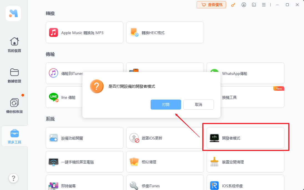
Task: Click the 傳輸到iTunes icon
Action: click(54, 73)
